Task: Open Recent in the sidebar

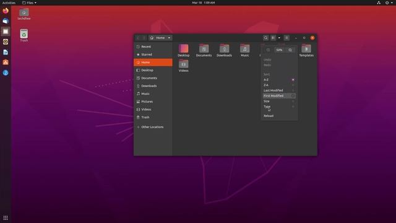Action: tap(153, 46)
